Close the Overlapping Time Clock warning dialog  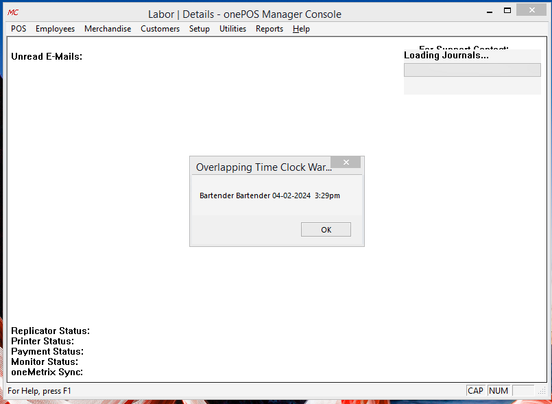pyautogui.click(x=346, y=162)
